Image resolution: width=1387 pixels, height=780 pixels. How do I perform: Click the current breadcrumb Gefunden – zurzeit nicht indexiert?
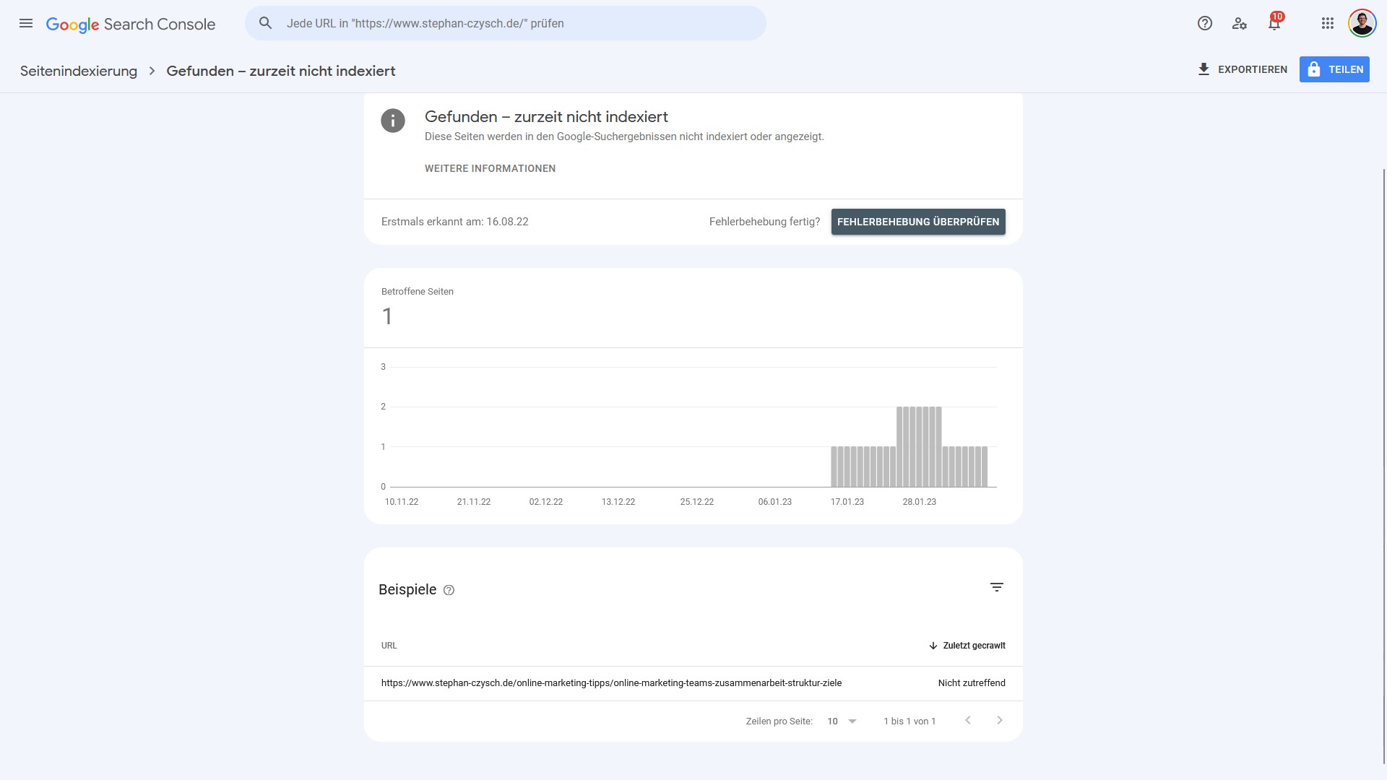pos(281,71)
